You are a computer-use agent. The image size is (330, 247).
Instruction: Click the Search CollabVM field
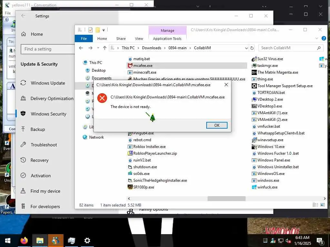(x=291, y=48)
